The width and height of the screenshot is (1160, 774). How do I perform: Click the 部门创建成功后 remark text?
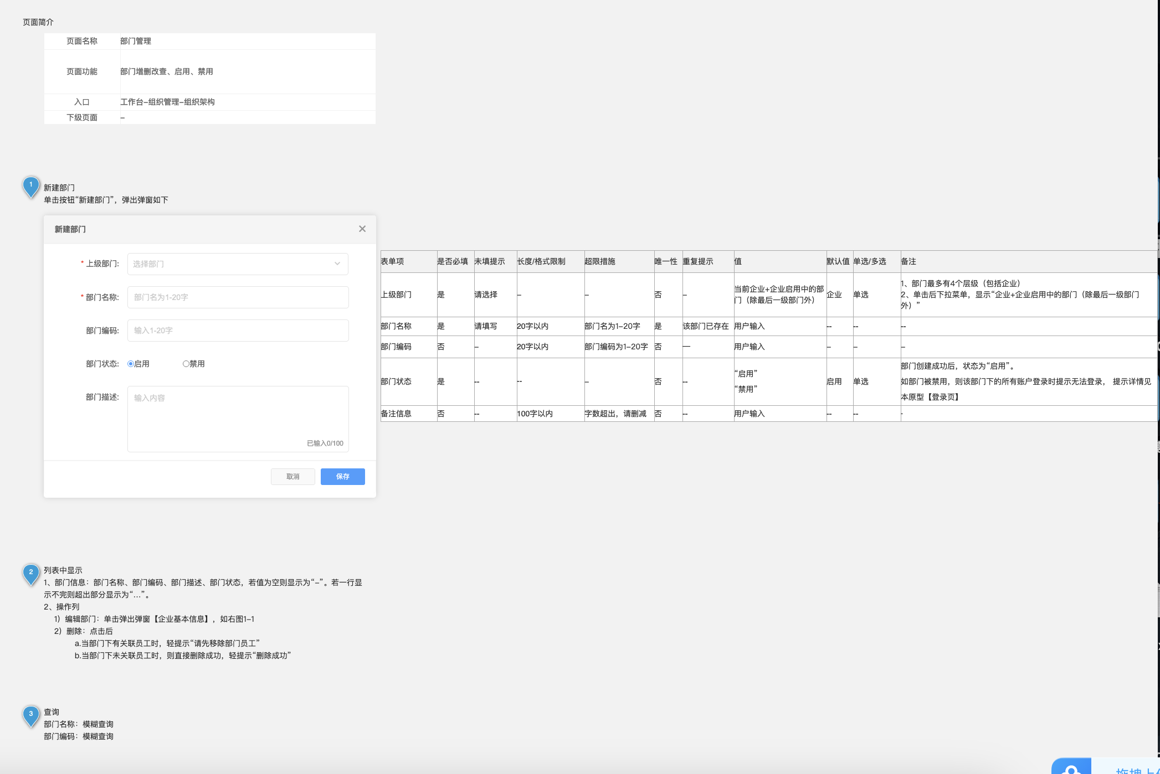pos(958,366)
